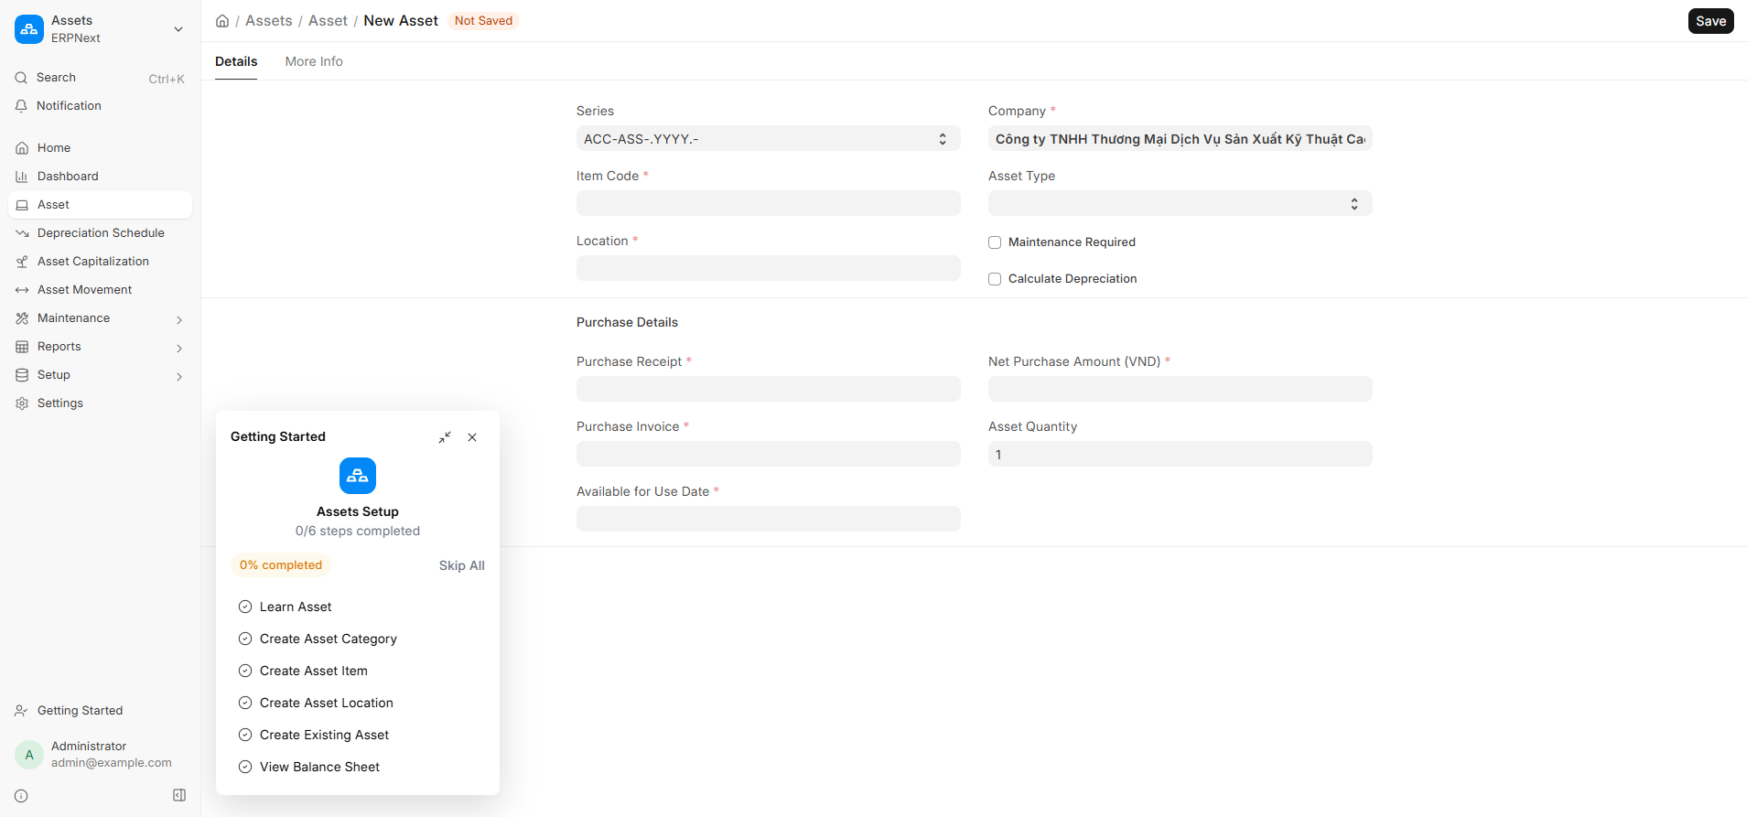Collapse the sidebar with the panel icon
The height and width of the screenshot is (817, 1757).
(179, 795)
